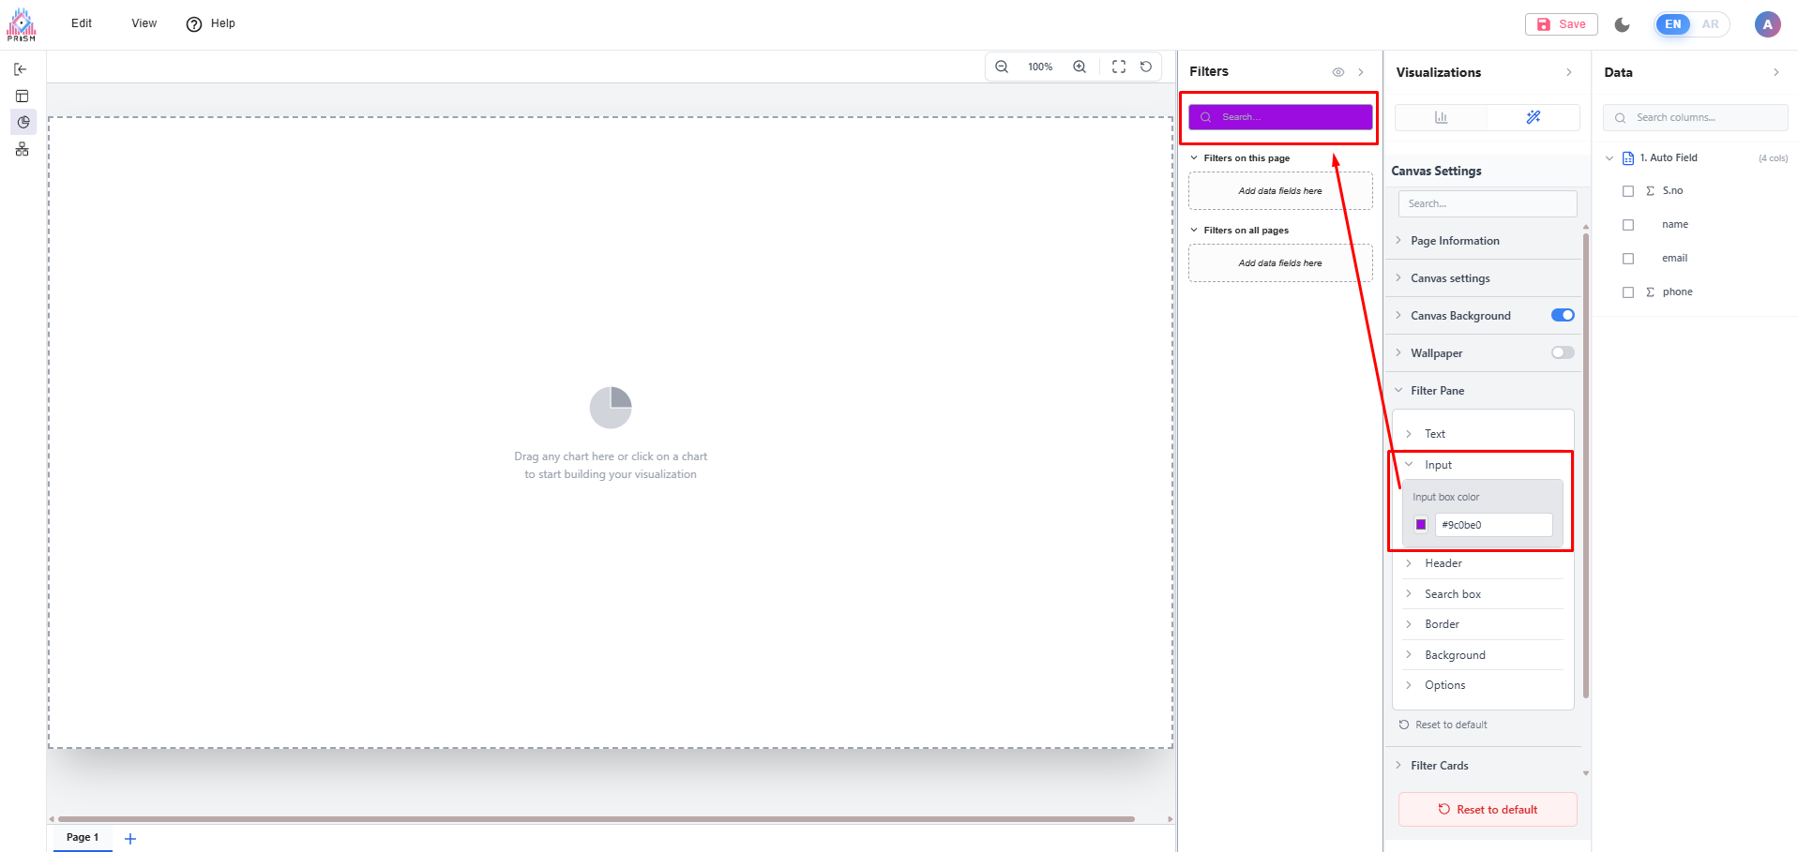
Task: Open the chart visualization tab icon
Action: tap(1441, 117)
